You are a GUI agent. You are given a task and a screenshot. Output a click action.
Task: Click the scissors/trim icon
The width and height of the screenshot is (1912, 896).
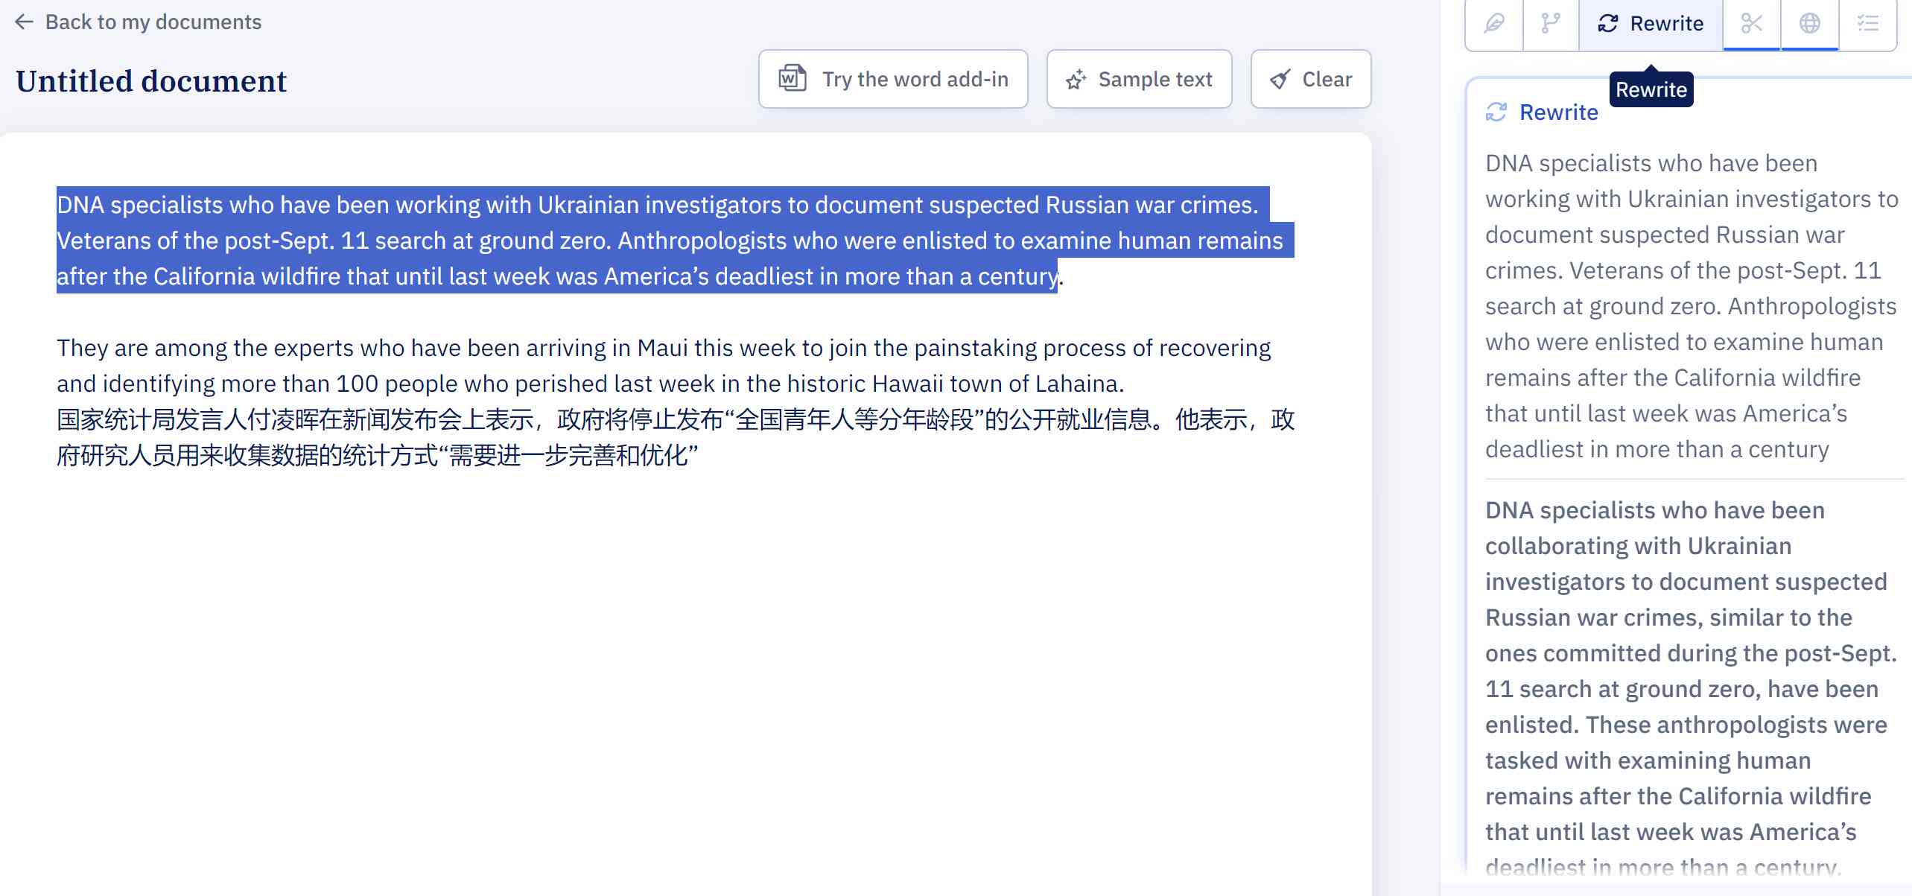[x=1751, y=22]
